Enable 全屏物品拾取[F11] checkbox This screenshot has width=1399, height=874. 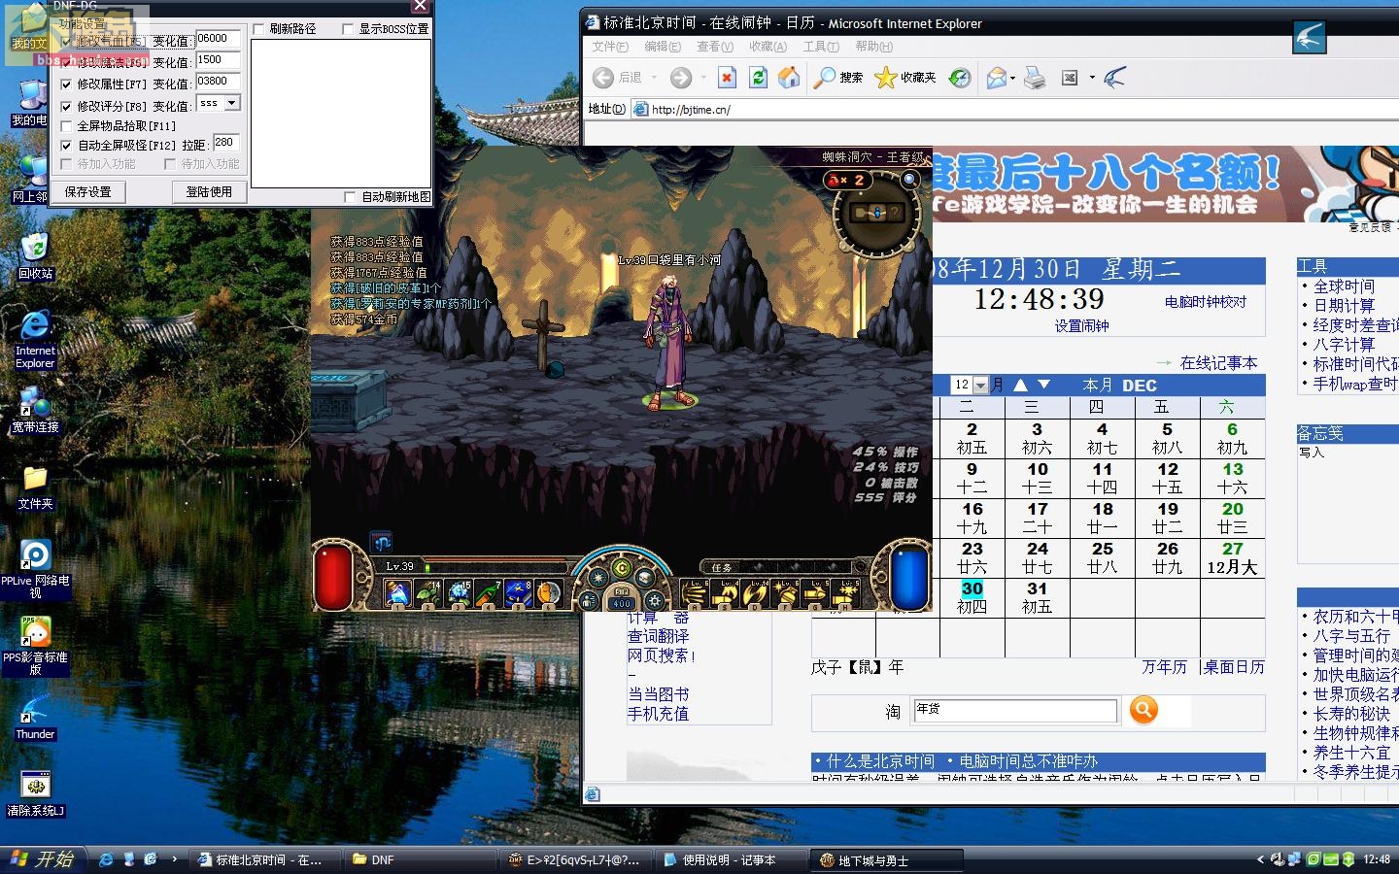(66, 126)
